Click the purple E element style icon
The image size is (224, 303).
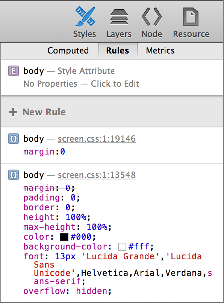click(x=14, y=71)
